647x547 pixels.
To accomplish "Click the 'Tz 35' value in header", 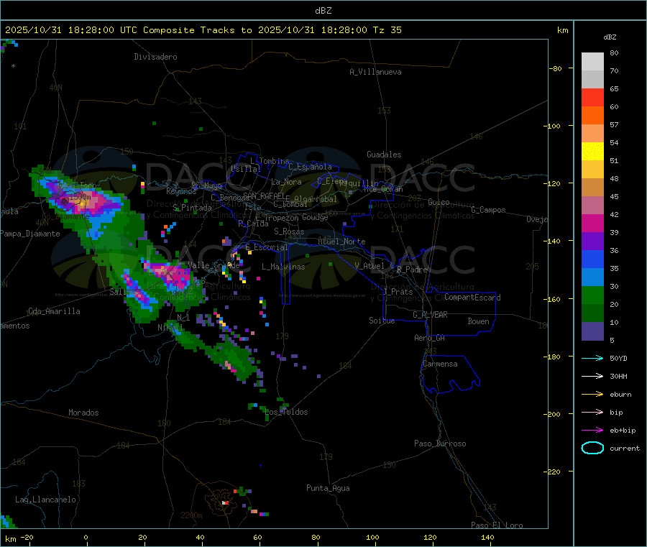I will (x=387, y=30).
